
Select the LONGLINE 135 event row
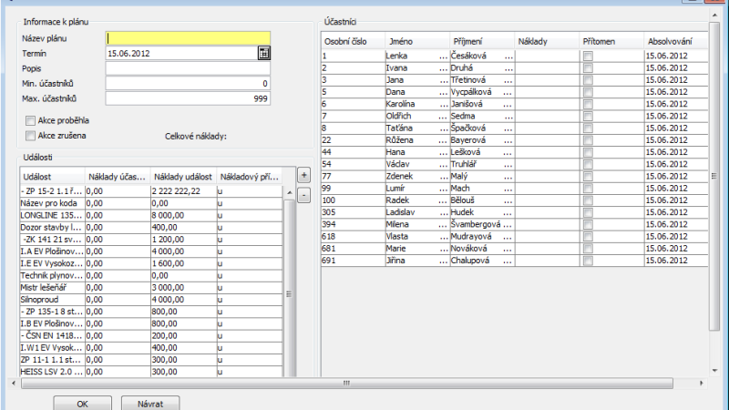tap(51, 214)
